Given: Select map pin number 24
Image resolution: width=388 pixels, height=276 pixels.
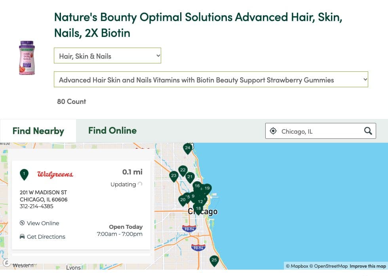Looking at the screenshot, I should pyautogui.click(x=188, y=148).
